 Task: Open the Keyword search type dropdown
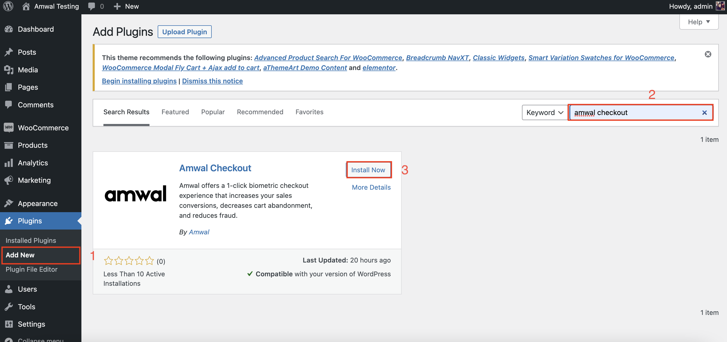[x=544, y=112]
